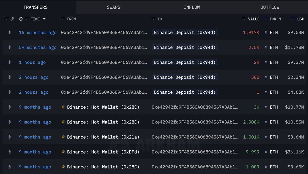Click Binance logo in the 3K ETH row
The width and height of the screenshot is (308, 174).
click(63, 107)
